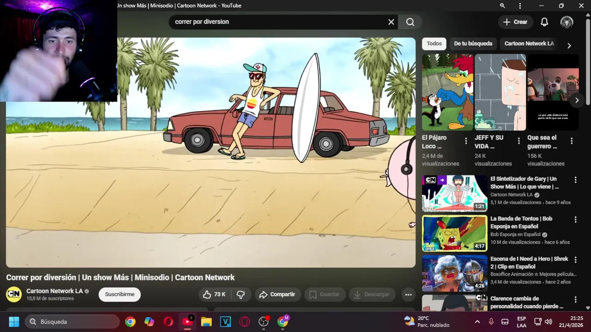The image size is (591, 332).
Task: Click the Bob Esponja en Español channel name
Action: [x=514, y=234]
